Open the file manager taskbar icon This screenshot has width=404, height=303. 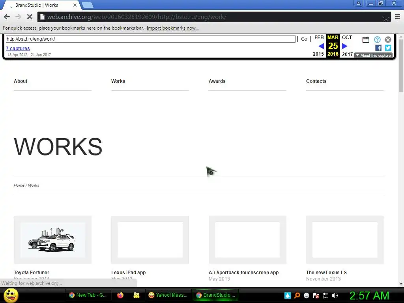coord(136,295)
